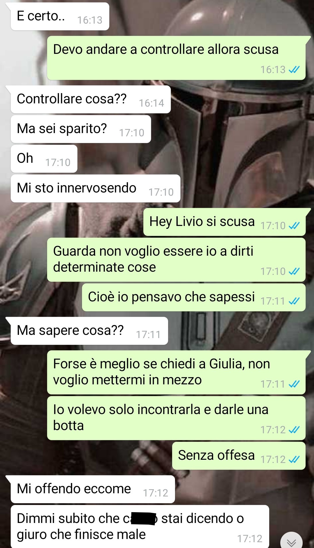The height and width of the screenshot is (548, 314).
Task: Select the 'Hey Livio si scusa' bubble
Action: (224, 222)
